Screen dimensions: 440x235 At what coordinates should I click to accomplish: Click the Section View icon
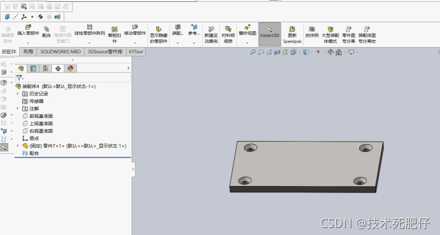(277, 52)
